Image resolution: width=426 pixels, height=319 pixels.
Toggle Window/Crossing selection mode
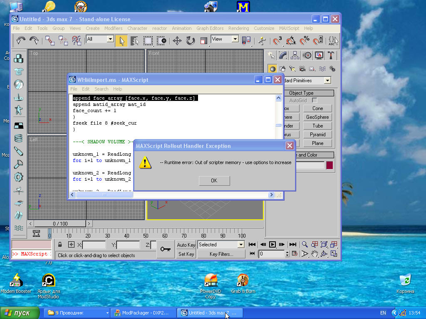pos(161,41)
